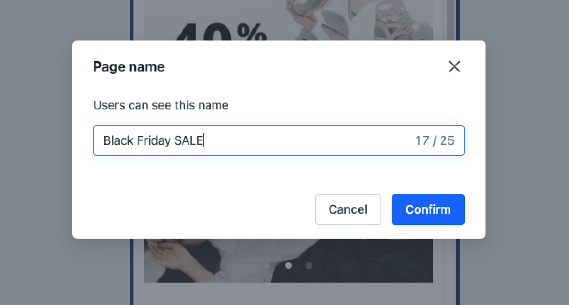Select the first carousel dot indicator
This screenshot has width=569, height=305.
[x=268, y=265]
